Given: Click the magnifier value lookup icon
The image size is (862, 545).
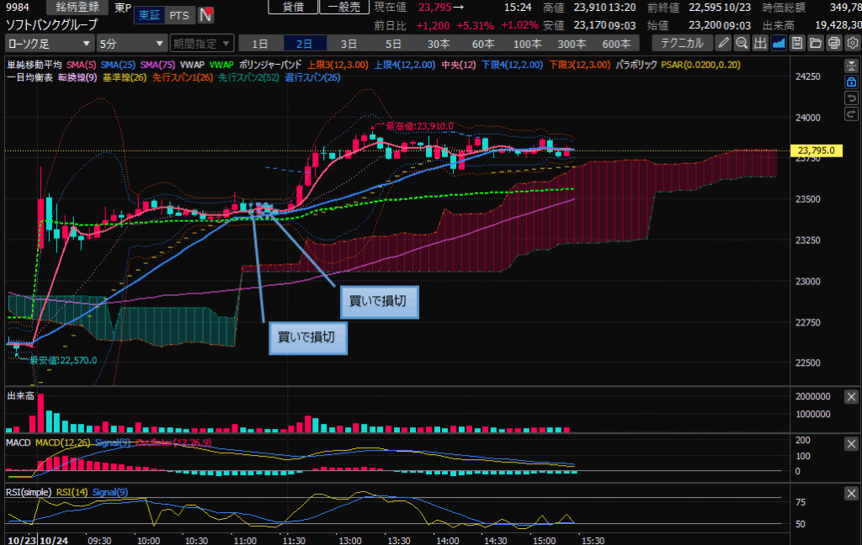Looking at the screenshot, I should (742, 43).
